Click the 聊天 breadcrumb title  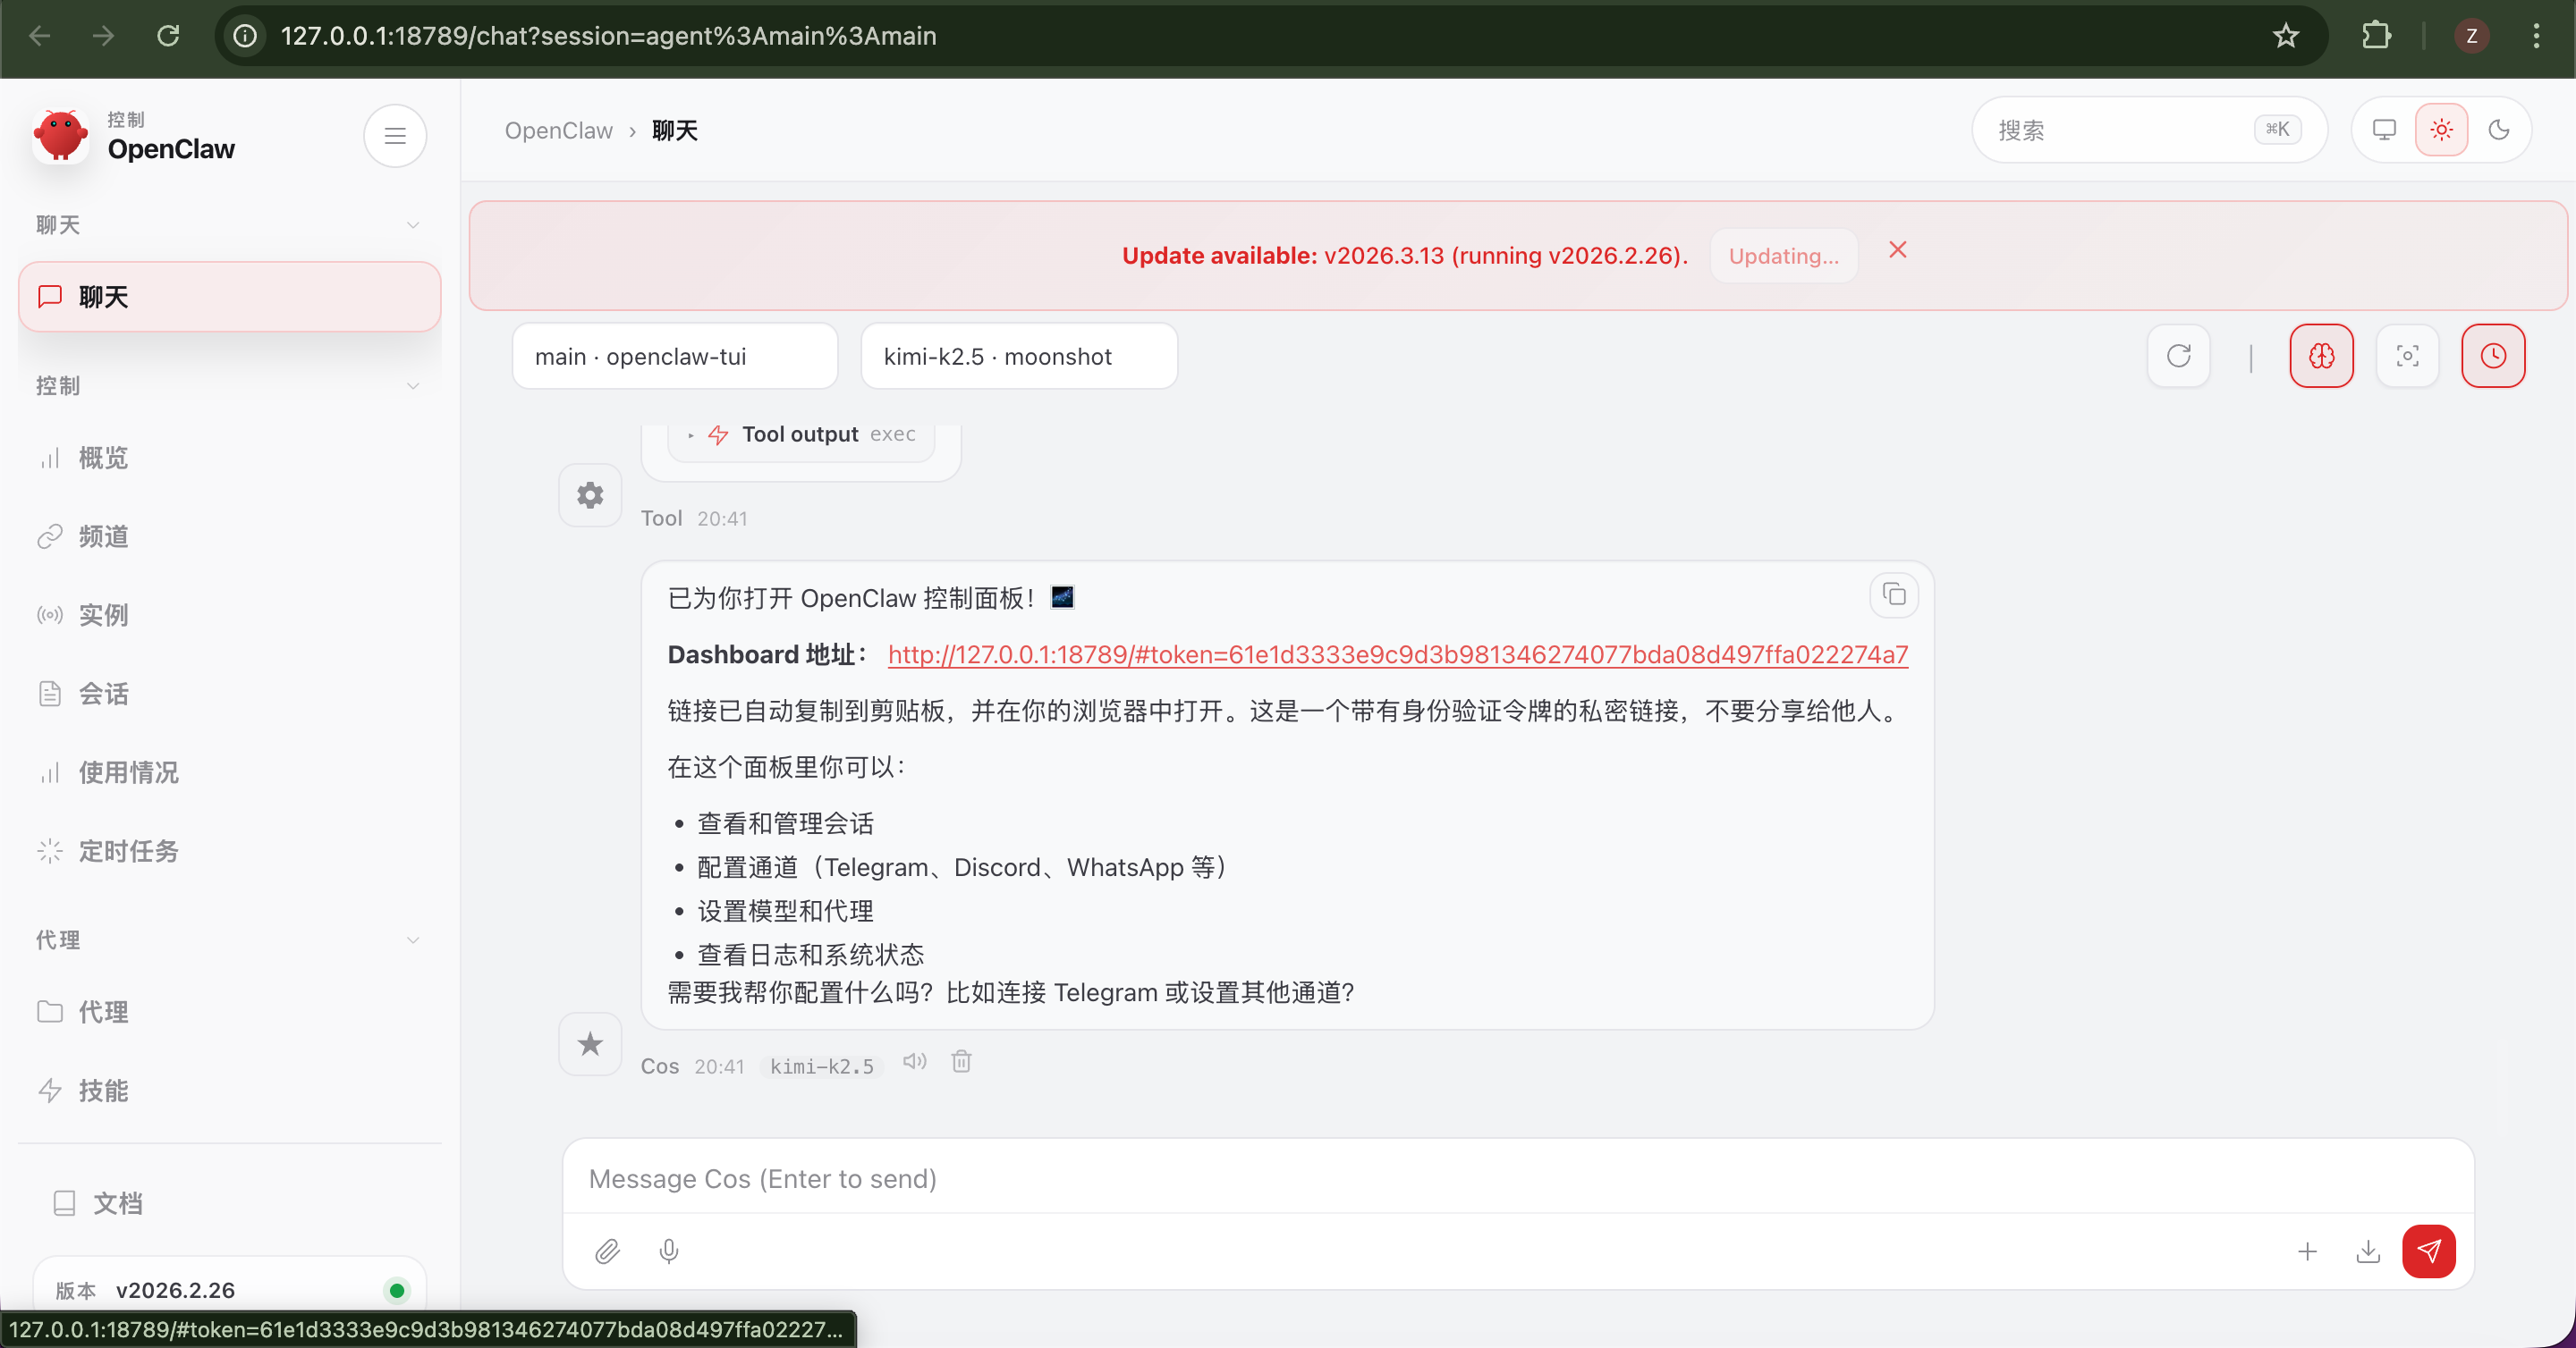pos(675,131)
